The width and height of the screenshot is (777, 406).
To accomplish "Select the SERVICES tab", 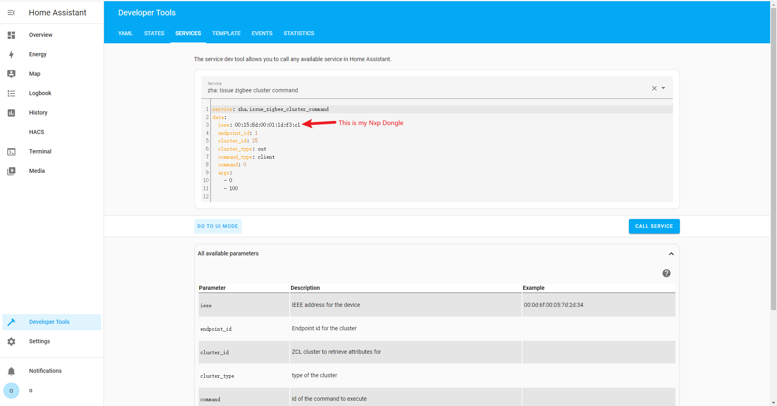I will 188,33.
